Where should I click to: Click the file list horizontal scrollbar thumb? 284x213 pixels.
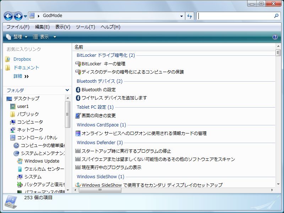[100, 190]
